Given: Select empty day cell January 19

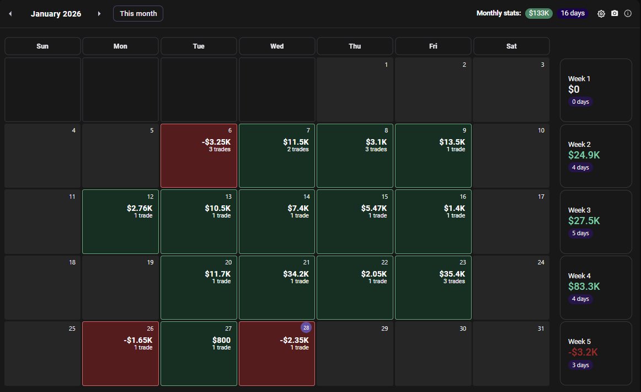Looking at the screenshot, I should [121, 287].
